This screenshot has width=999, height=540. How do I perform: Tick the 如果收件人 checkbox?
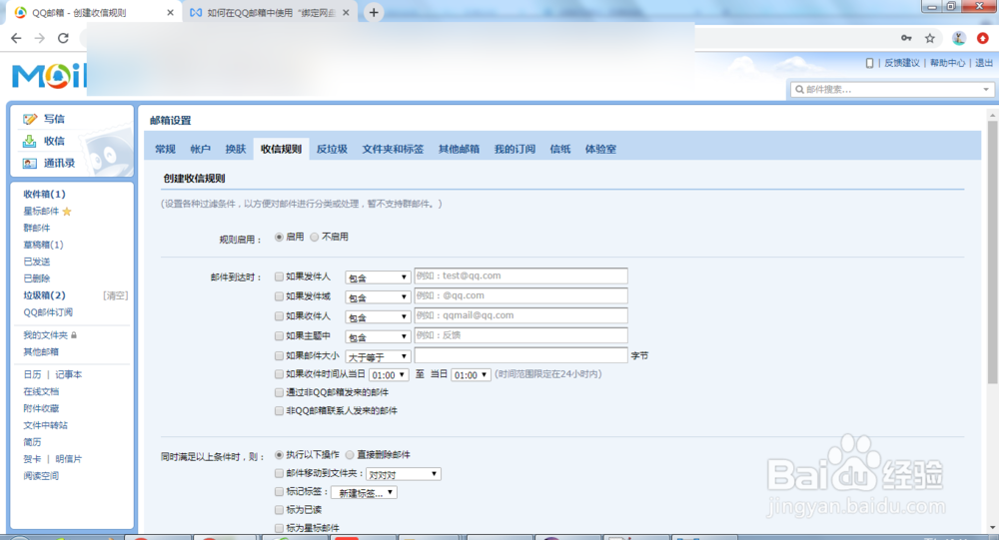click(279, 316)
